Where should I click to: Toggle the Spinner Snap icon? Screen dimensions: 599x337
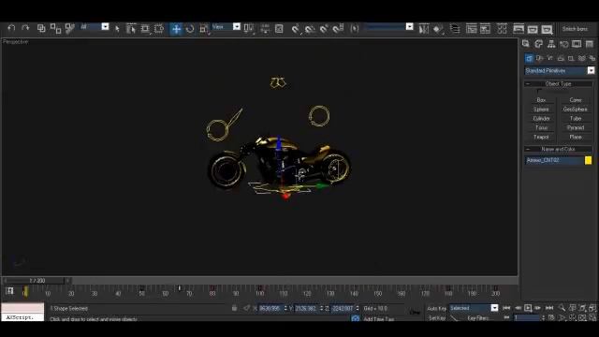(x=339, y=28)
